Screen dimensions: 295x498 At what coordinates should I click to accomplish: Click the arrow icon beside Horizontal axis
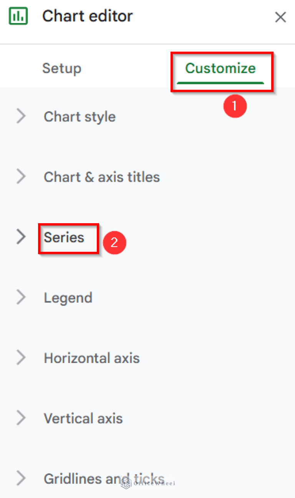click(22, 358)
